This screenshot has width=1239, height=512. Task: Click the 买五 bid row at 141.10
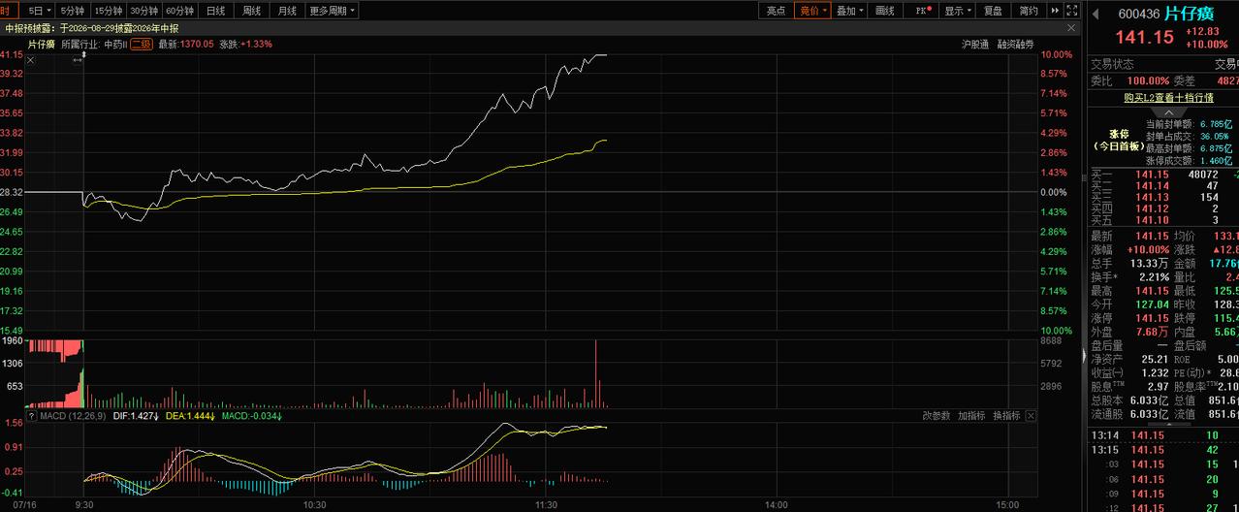click(x=1164, y=220)
